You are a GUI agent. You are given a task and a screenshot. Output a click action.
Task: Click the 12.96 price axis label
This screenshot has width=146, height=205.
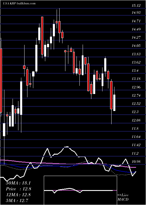pos(136,87)
